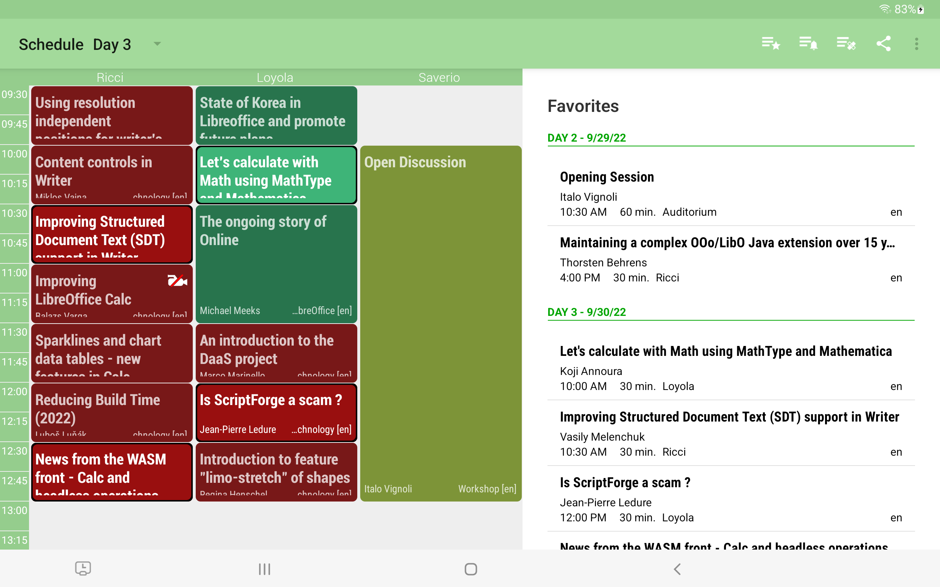Tap the 'Favorites' panel heading
Screen dimensions: 940x587
(x=583, y=106)
